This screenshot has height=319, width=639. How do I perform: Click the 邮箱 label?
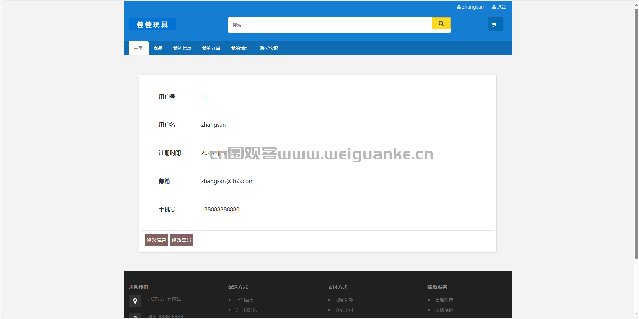(x=164, y=181)
